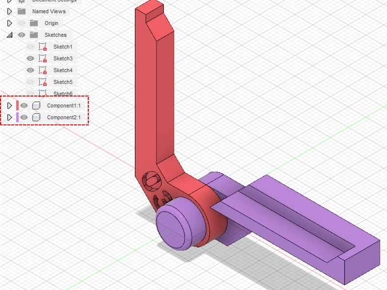Hide Component2:1 via its eye icon
Viewport: 387px width, 290px height.
pos(24,118)
